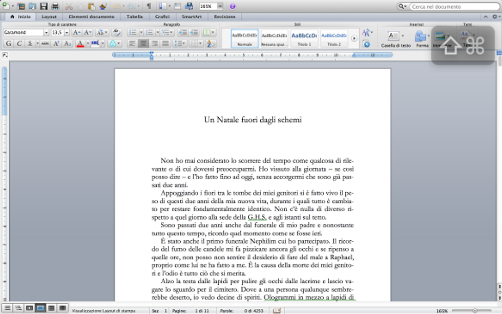Increase paragraph indent
502x314 pixels.
(194, 32)
